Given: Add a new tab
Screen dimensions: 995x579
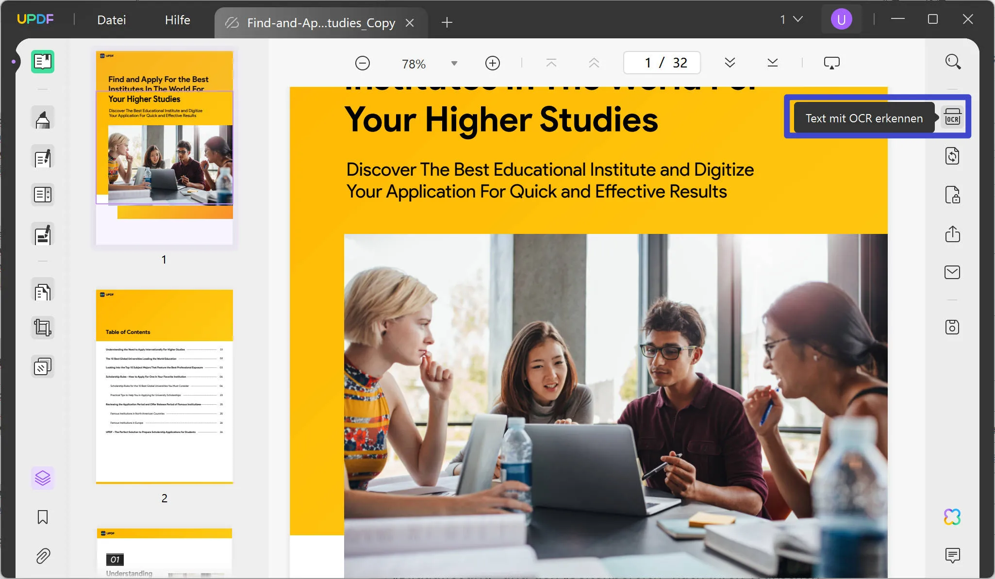Looking at the screenshot, I should pyautogui.click(x=447, y=22).
